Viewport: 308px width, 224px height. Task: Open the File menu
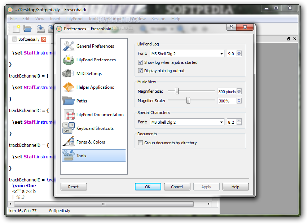[x=13, y=19]
